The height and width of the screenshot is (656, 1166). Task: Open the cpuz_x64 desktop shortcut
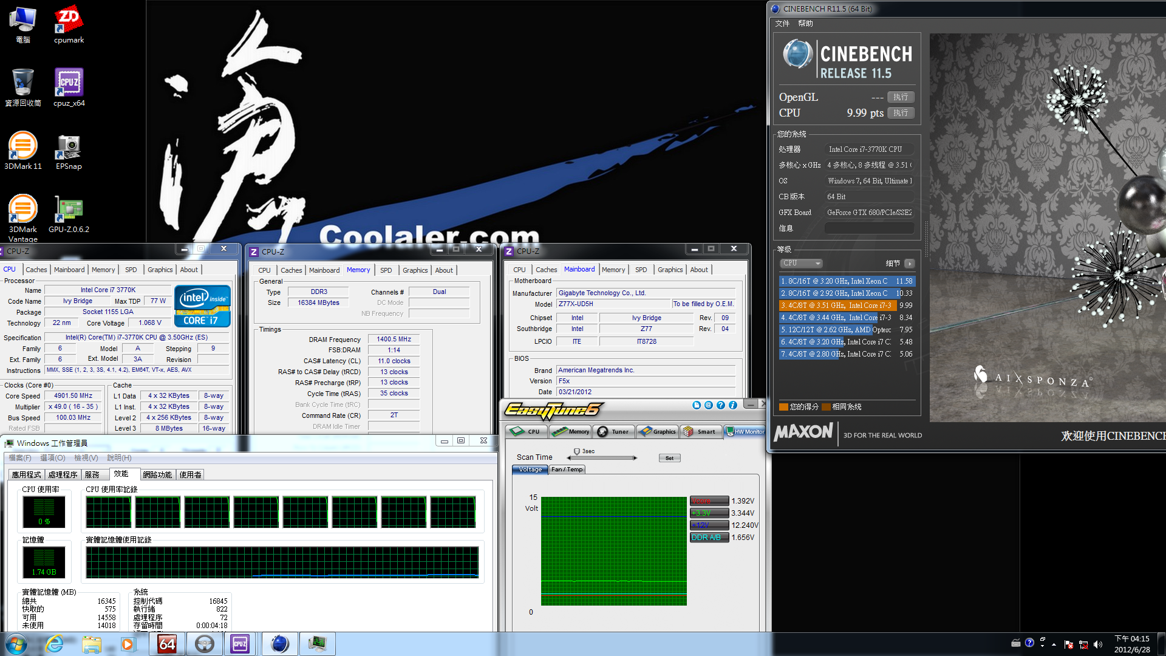69,87
